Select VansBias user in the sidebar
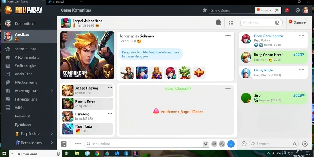Screen dimensions: 314x157 click(29, 36)
